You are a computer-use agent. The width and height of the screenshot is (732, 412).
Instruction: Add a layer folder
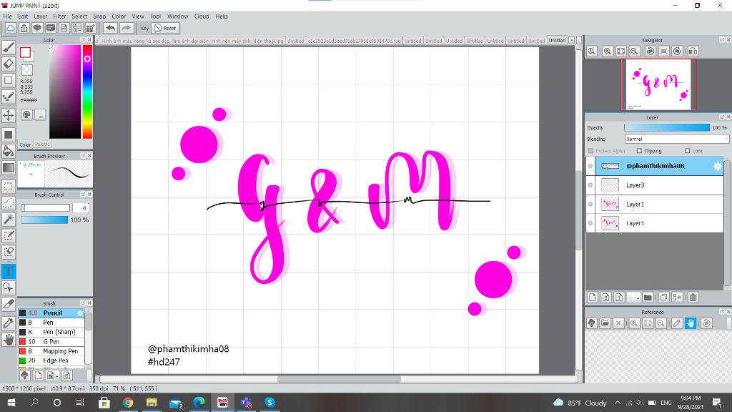click(648, 298)
